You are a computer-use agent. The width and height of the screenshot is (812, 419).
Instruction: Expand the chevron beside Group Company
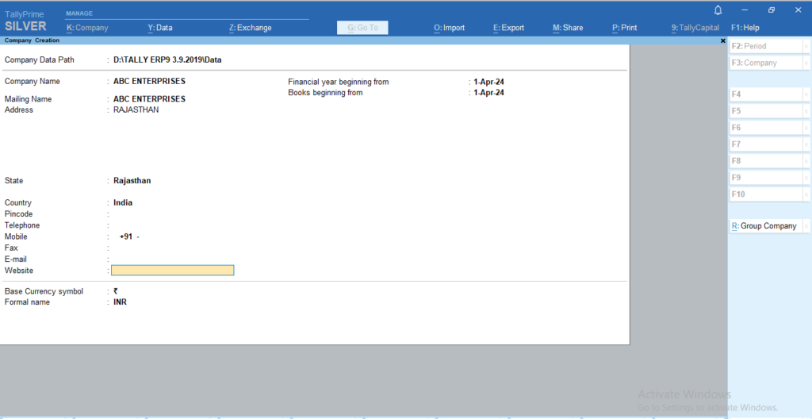pos(806,226)
